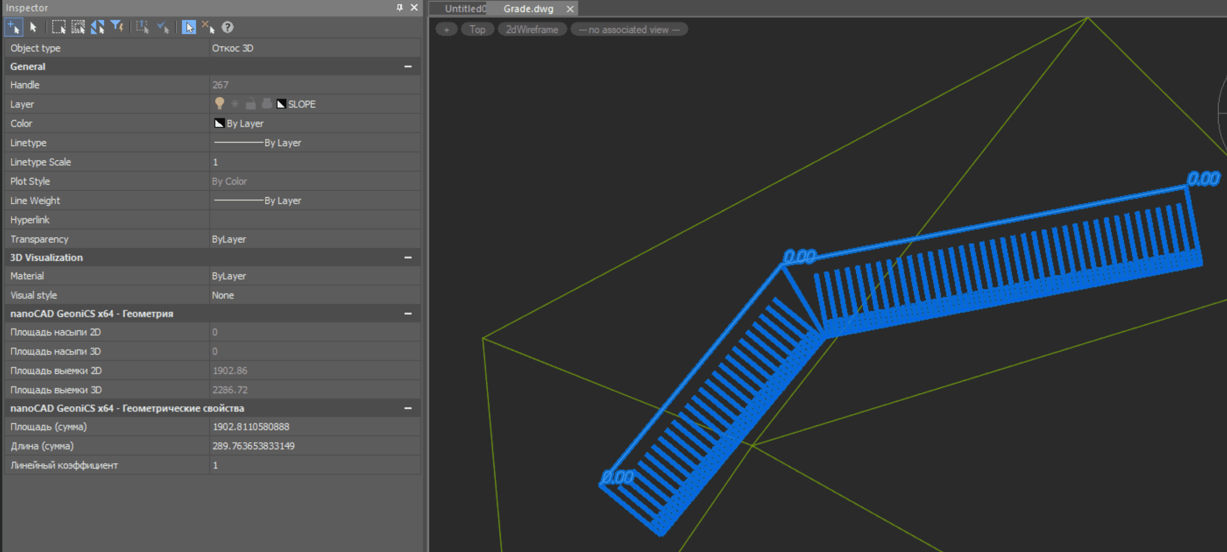Image resolution: width=1227 pixels, height=552 pixels.
Task: Toggle the SLOPE layer lock icon
Action: (250, 104)
